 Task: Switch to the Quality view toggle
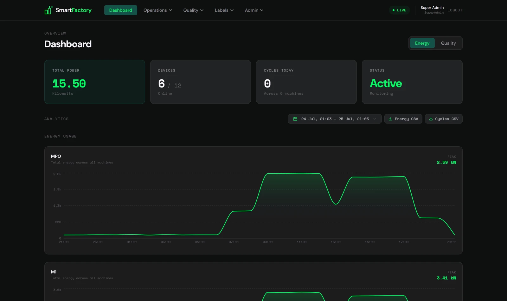pos(448,43)
